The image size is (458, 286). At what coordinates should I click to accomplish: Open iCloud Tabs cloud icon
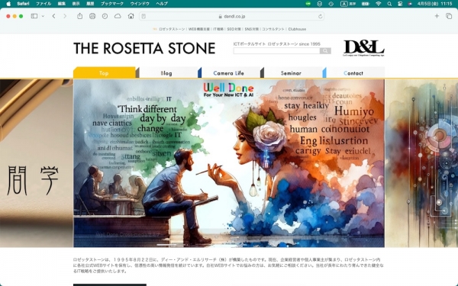[x=118, y=16]
